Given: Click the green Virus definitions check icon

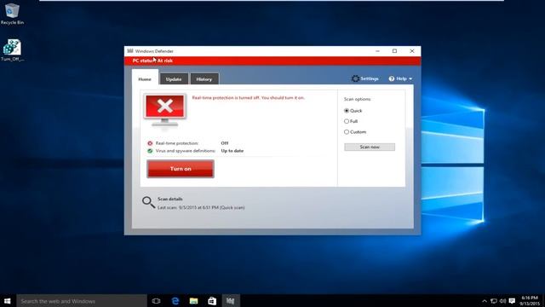Looking at the screenshot, I should click(150, 151).
